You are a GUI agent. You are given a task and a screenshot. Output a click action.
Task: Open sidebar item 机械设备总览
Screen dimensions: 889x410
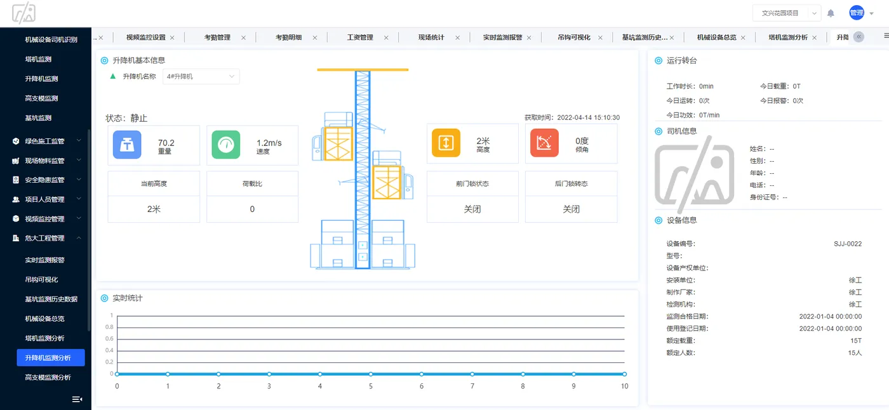(x=44, y=319)
